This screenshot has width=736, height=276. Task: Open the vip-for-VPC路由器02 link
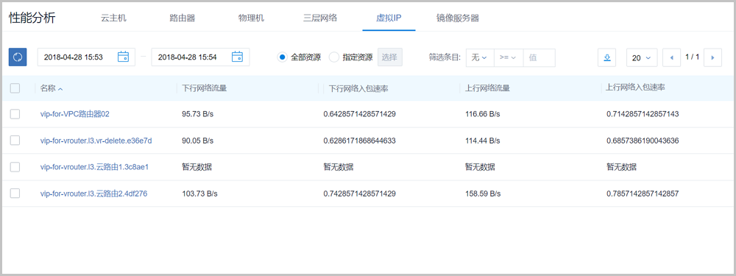[x=74, y=114]
